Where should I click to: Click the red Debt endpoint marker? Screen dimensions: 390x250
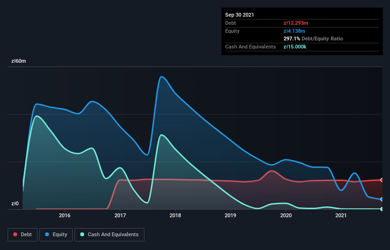[x=382, y=180]
